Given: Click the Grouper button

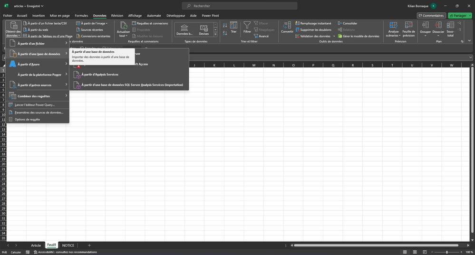Looking at the screenshot, I should (426, 29).
